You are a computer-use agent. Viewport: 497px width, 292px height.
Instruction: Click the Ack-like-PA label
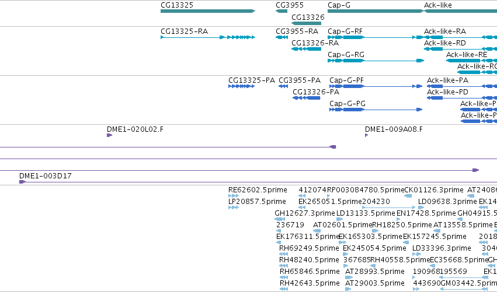[x=447, y=80]
